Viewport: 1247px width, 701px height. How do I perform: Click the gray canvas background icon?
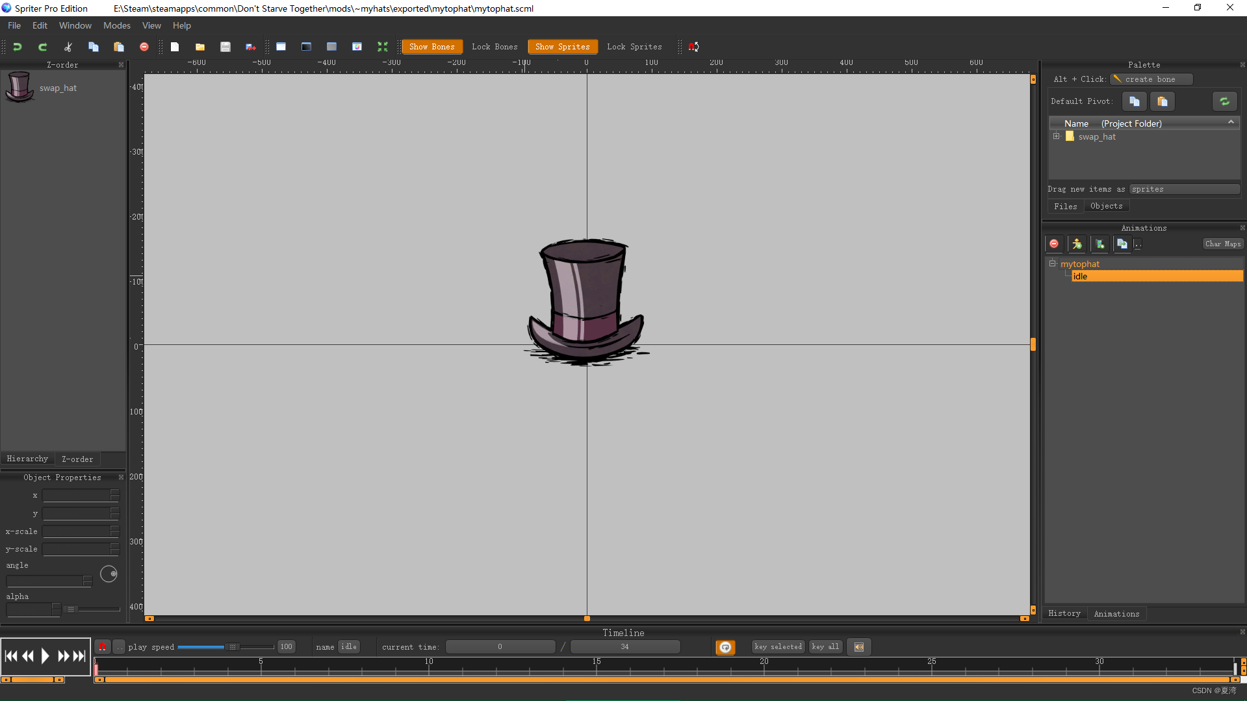point(331,47)
